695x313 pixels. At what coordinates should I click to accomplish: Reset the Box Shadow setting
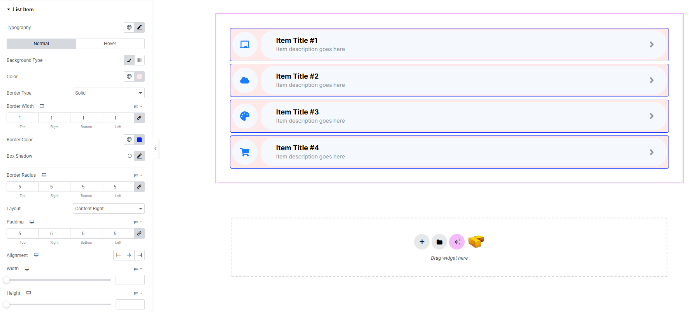(x=130, y=156)
